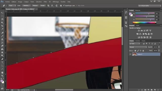Select the Magic Wand tool

[2, 23]
